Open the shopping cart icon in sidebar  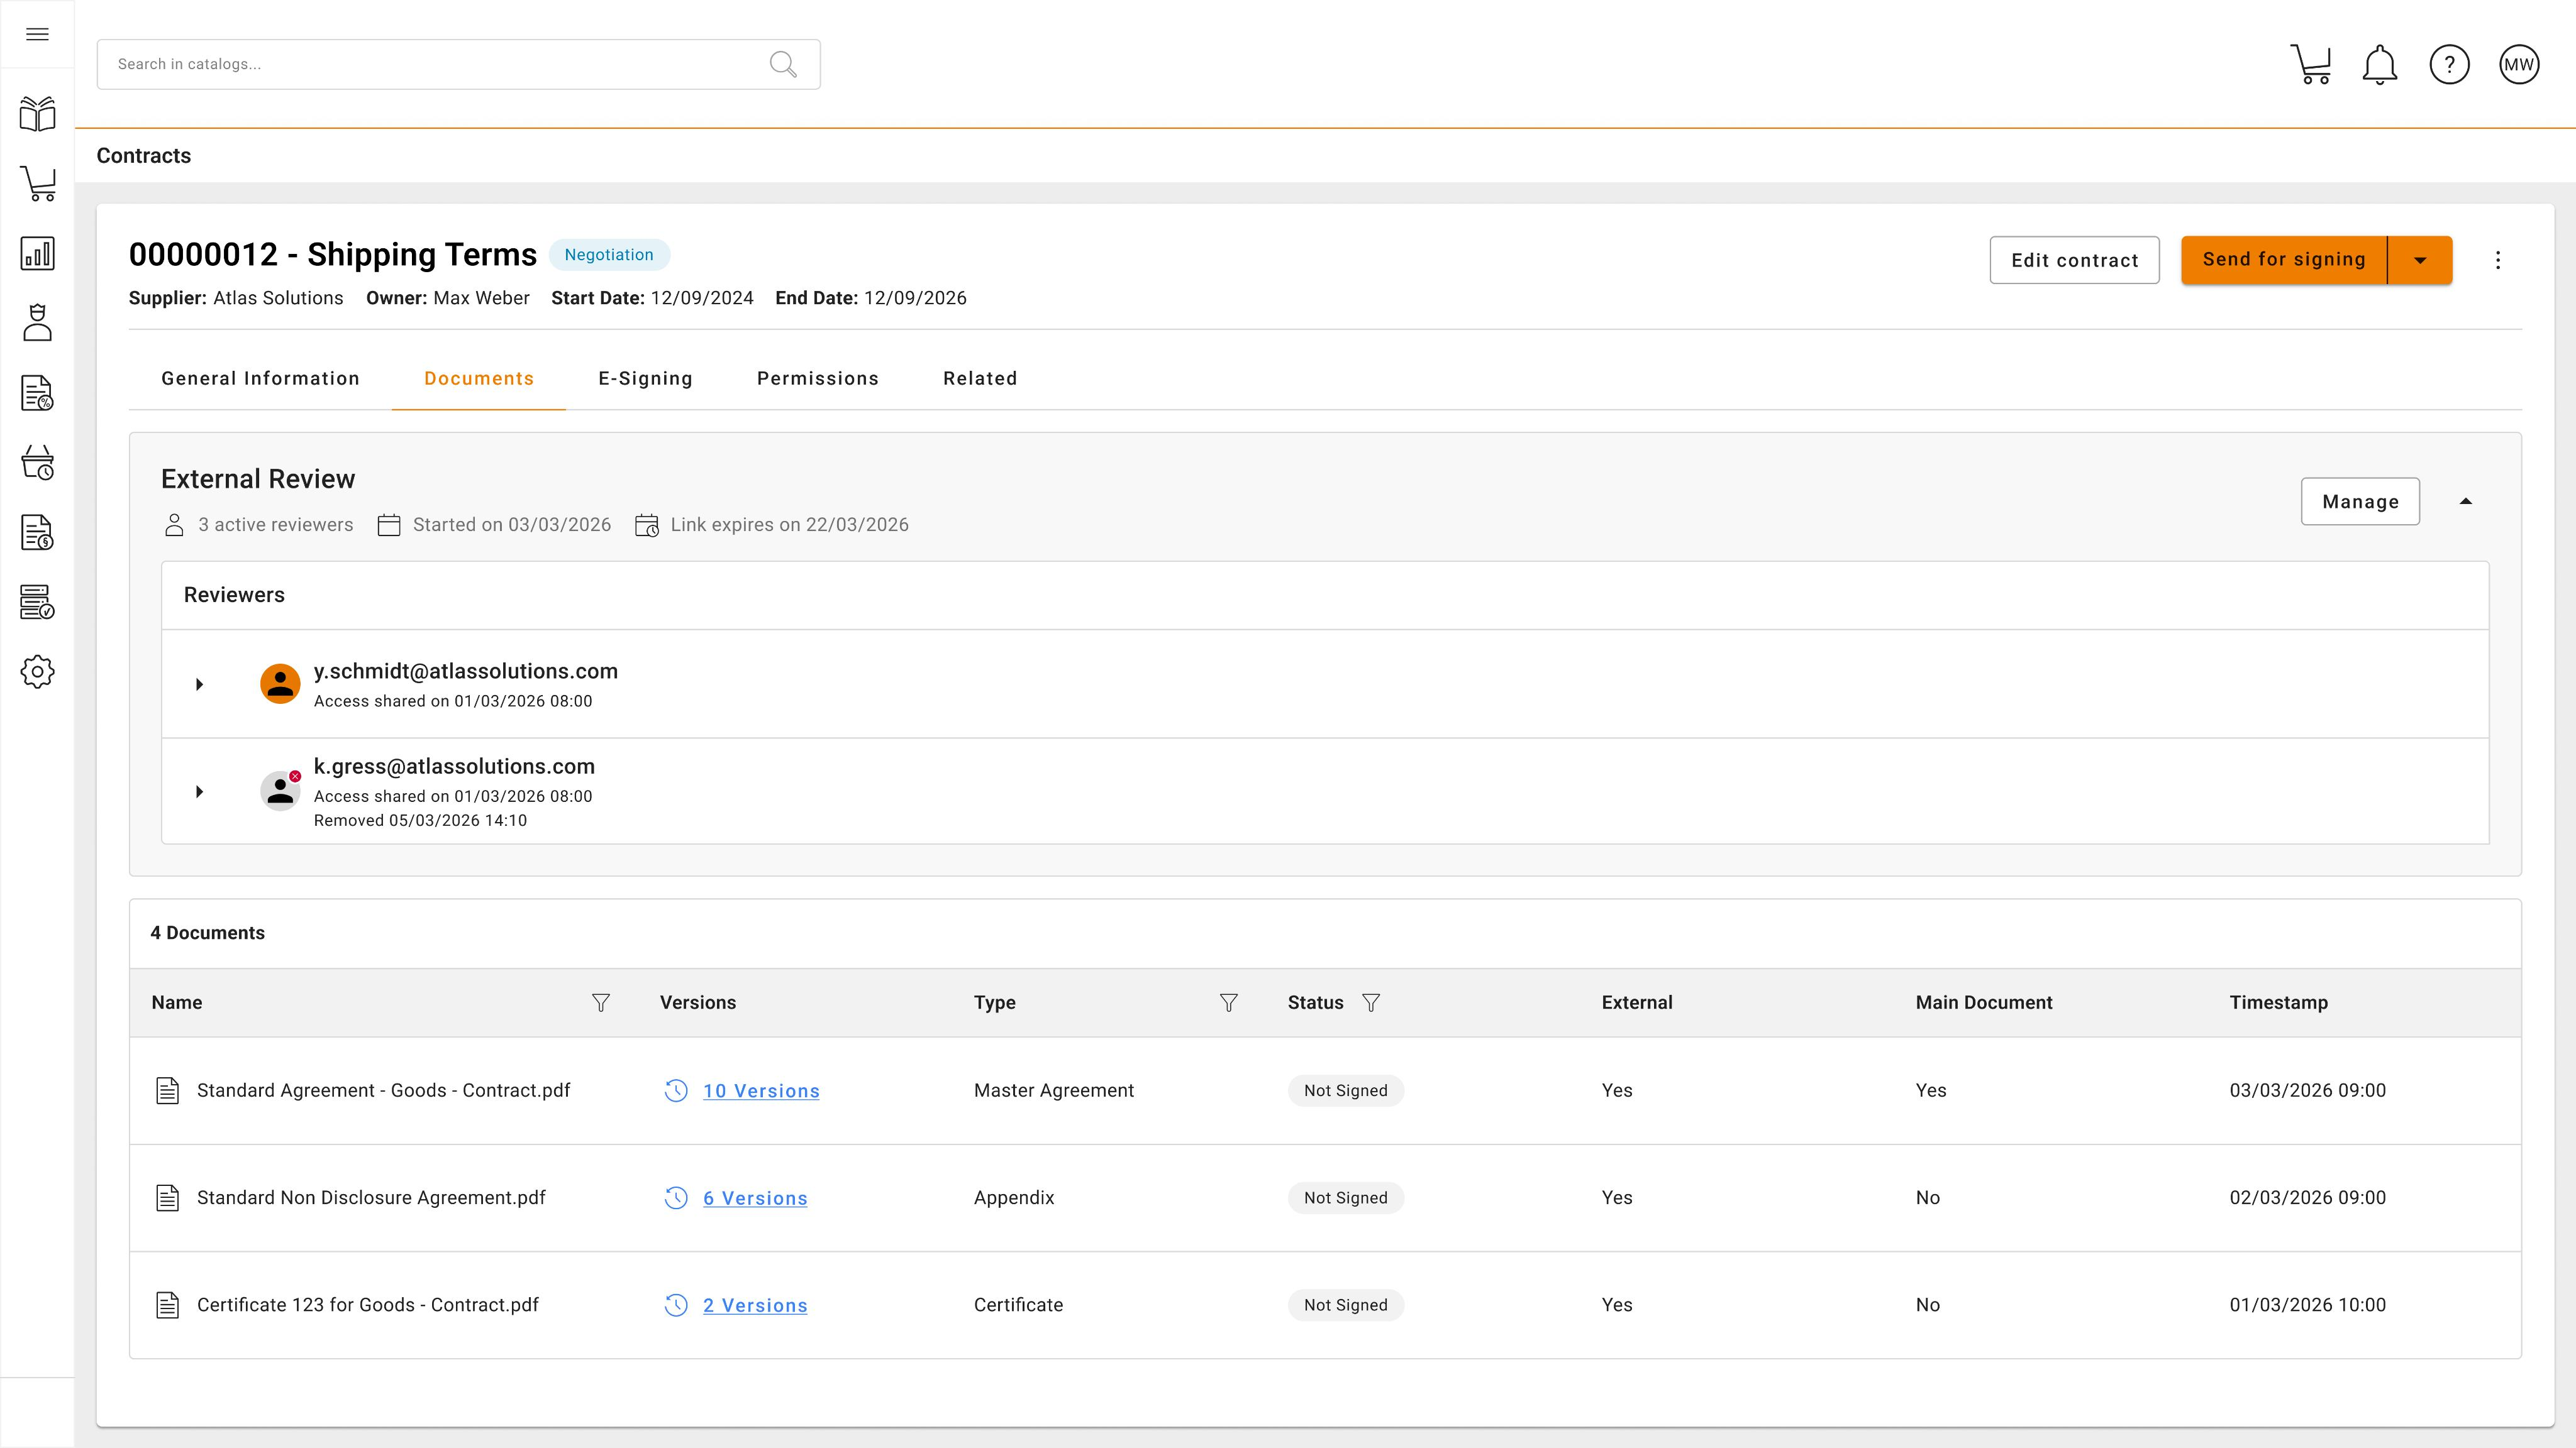pyautogui.click(x=37, y=184)
